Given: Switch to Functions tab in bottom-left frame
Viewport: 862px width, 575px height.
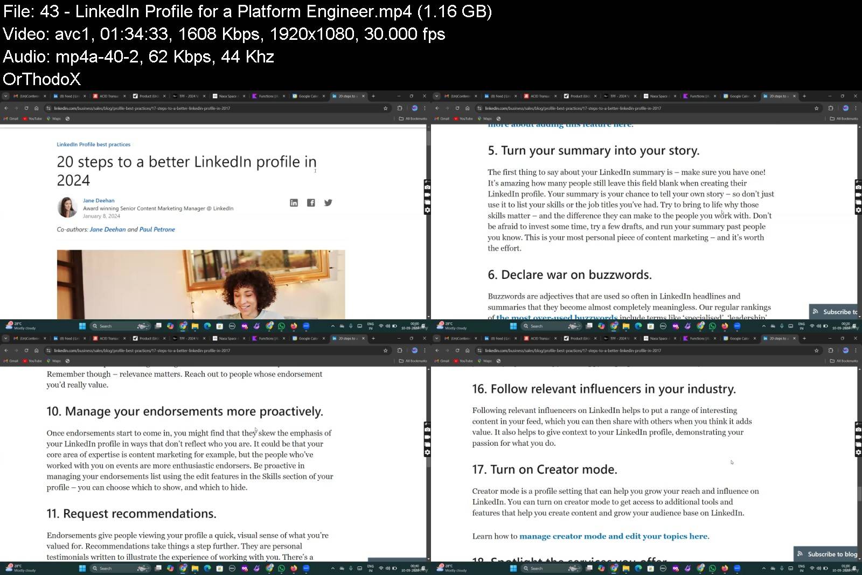Looking at the screenshot, I should tap(268, 339).
